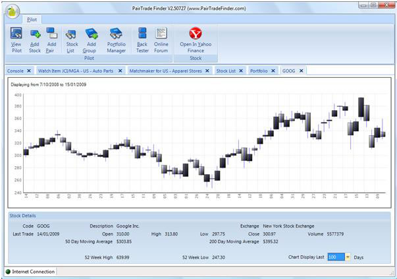Switch to Matchmaker for US Apparel Stores tab
Viewport: 397px width, 279px height.
click(x=166, y=71)
